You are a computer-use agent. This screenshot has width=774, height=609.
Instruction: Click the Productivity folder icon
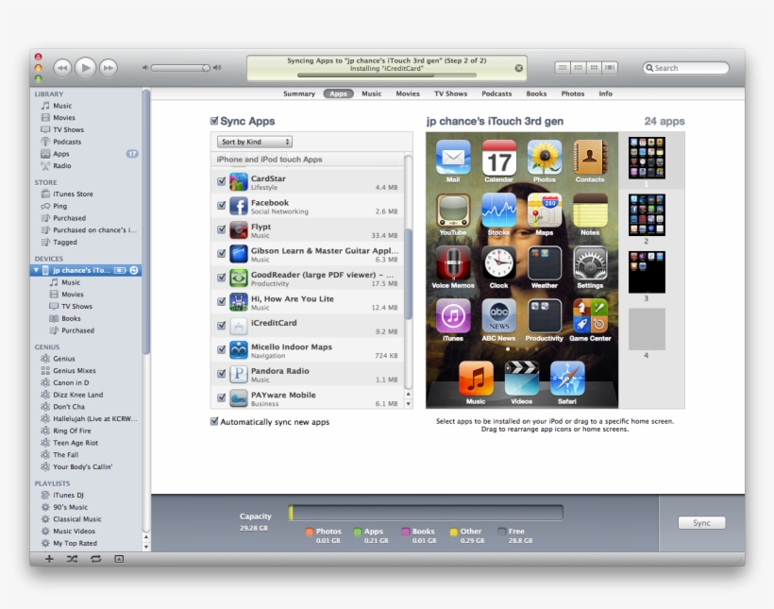(x=545, y=316)
